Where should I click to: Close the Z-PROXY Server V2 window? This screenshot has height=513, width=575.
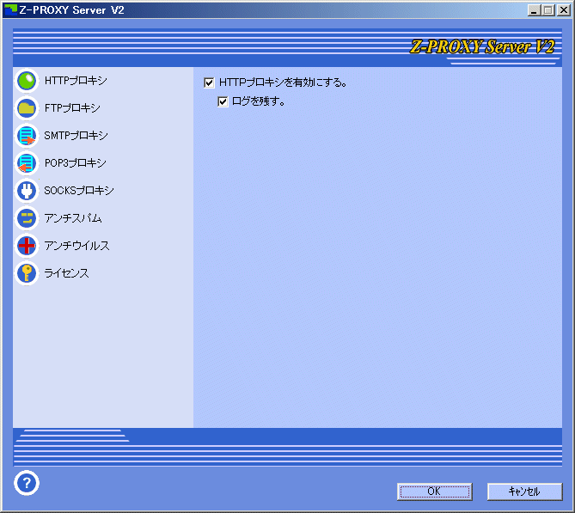[563, 10]
